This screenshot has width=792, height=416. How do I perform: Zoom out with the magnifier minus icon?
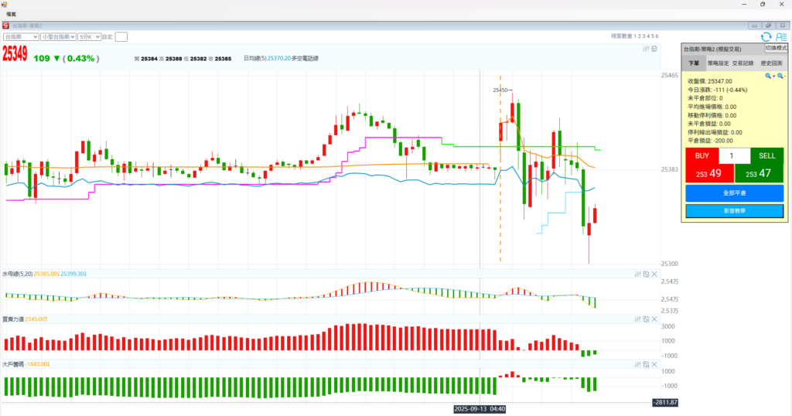781,76
